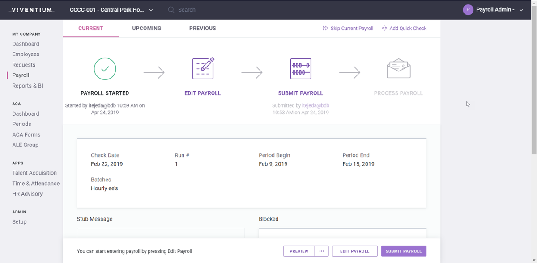Open Talent Acquisition from the sidebar

click(x=34, y=173)
